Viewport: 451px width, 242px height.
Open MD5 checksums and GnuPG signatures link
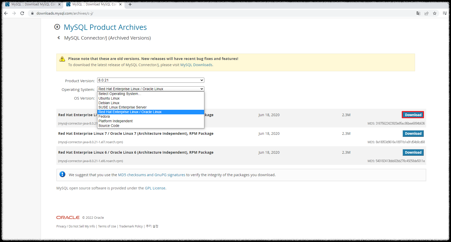pyautogui.click(x=152, y=175)
